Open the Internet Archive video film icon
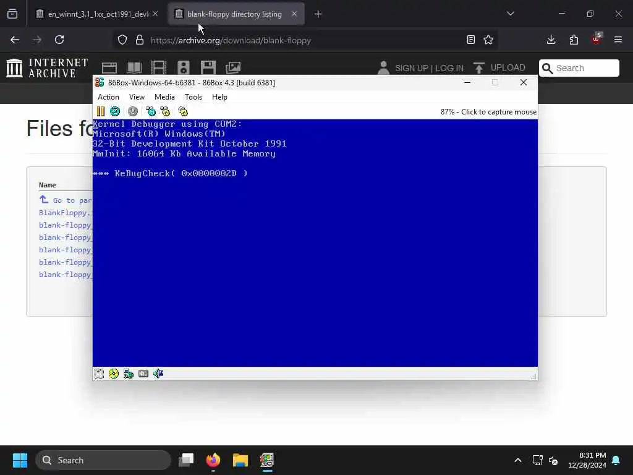 [x=159, y=68]
